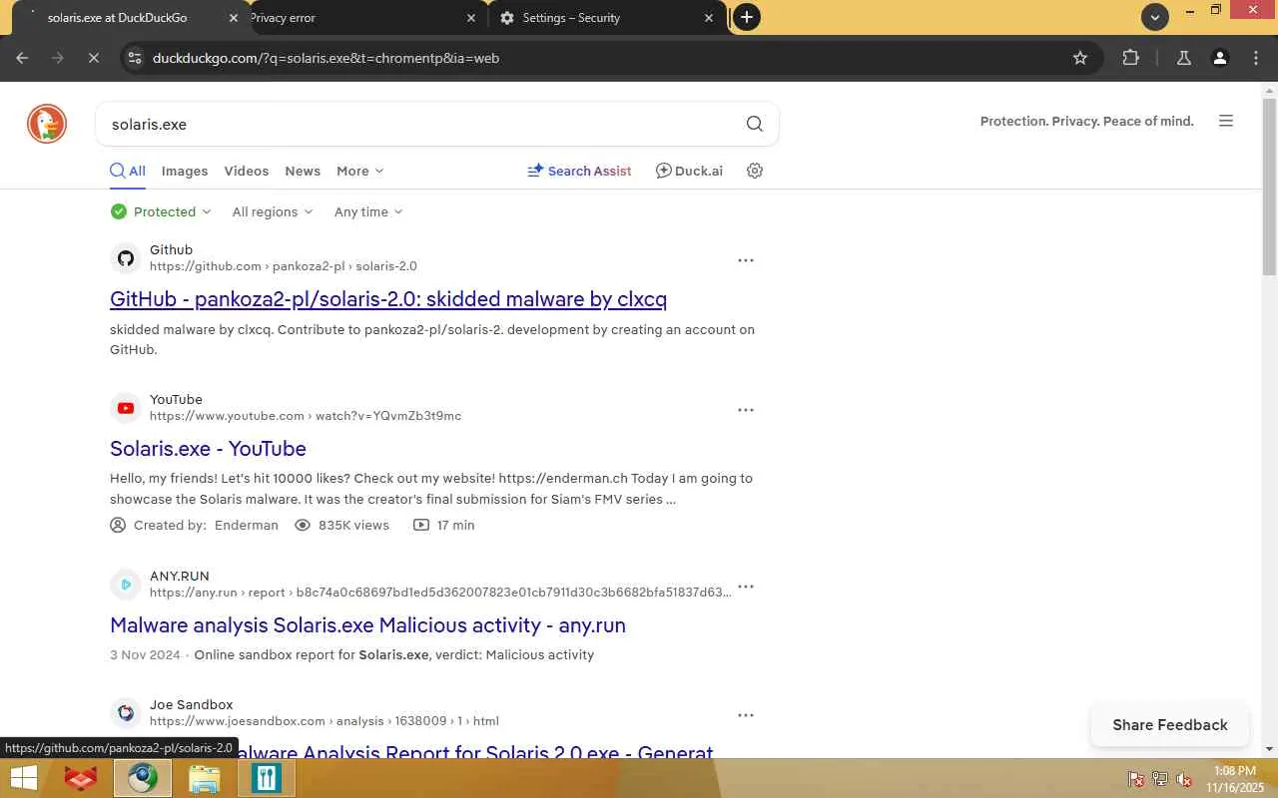Open the Windows Start button

pos(23,778)
